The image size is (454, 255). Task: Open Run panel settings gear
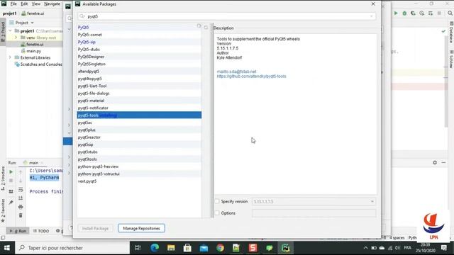point(435,162)
